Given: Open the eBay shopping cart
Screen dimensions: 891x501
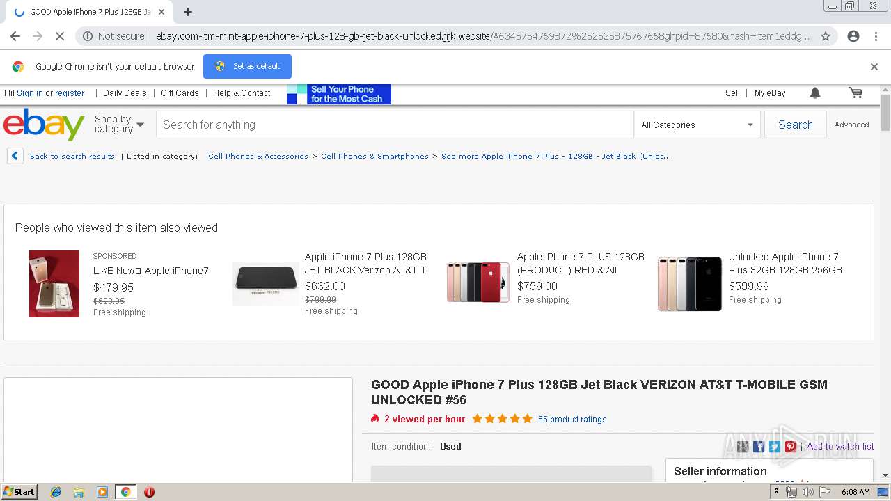Looking at the screenshot, I should pyautogui.click(x=855, y=93).
